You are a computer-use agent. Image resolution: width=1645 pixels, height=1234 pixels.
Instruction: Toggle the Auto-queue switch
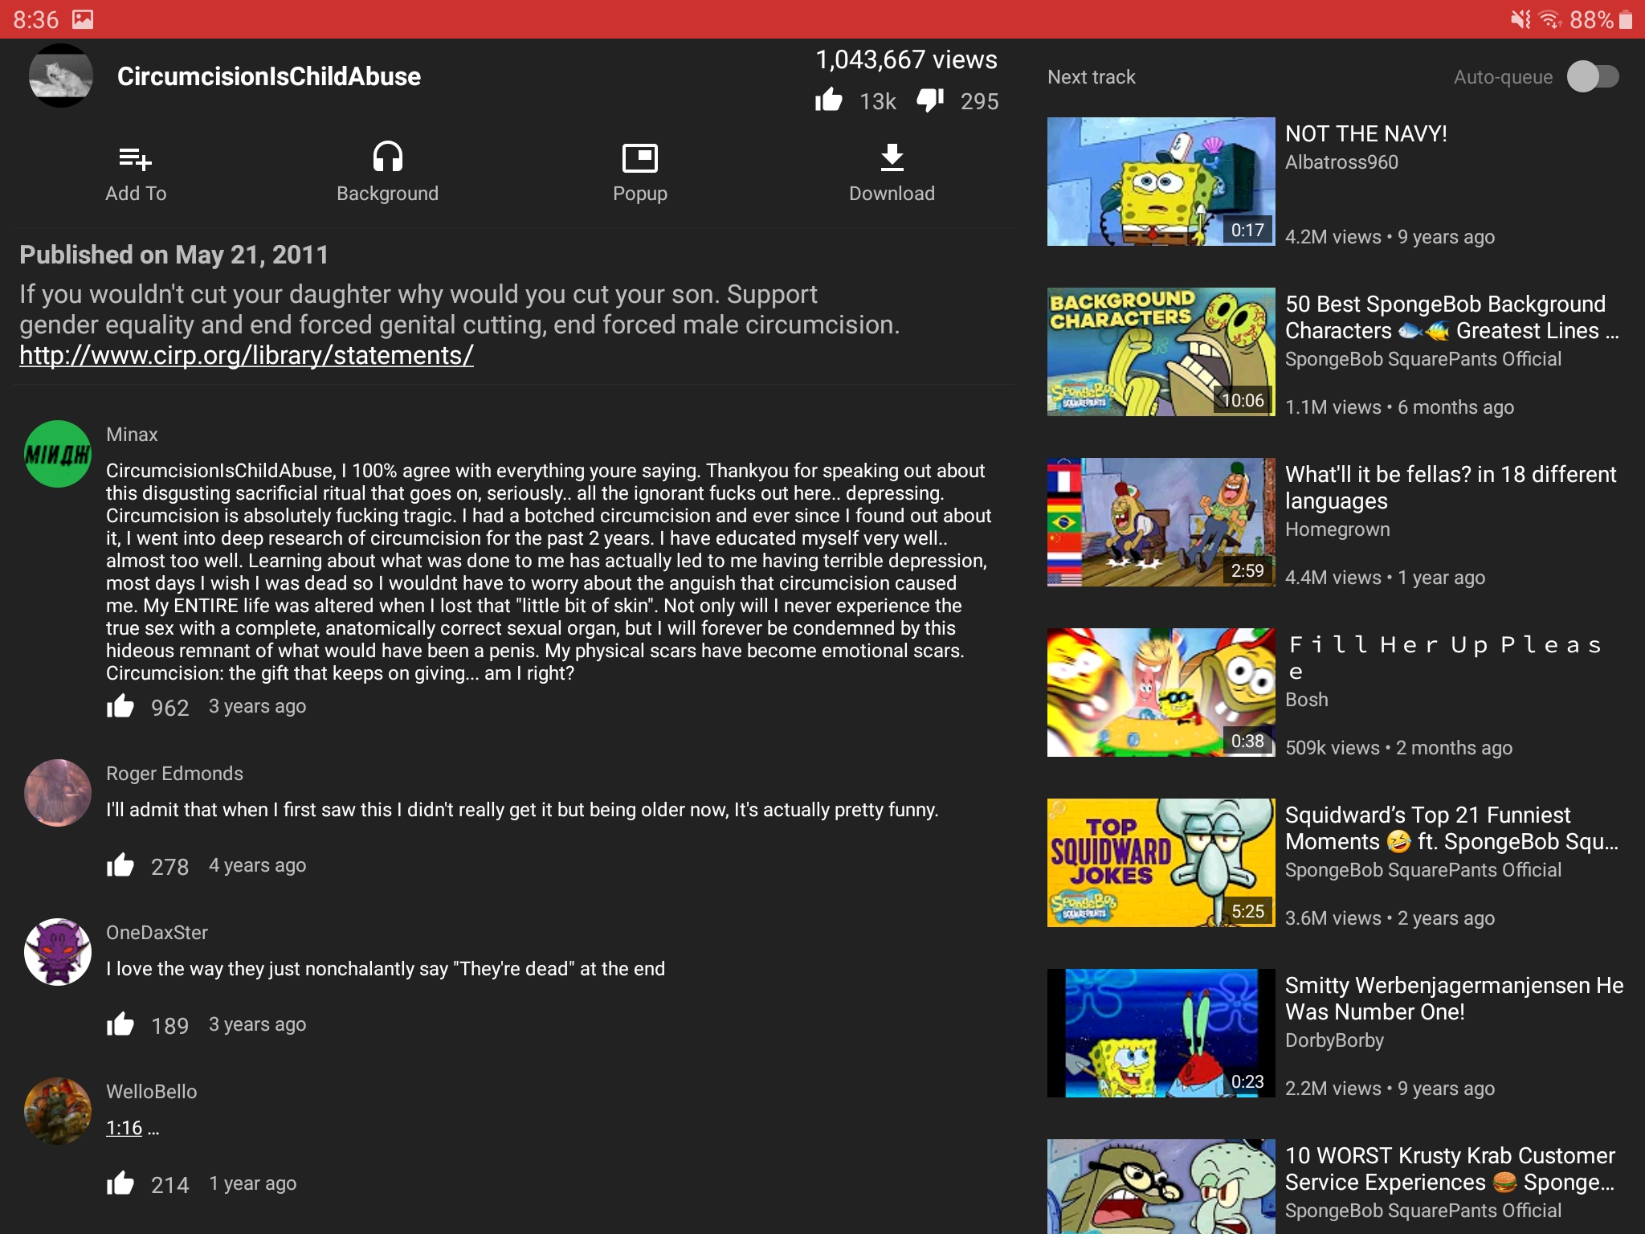click(x=1593, y=77)
